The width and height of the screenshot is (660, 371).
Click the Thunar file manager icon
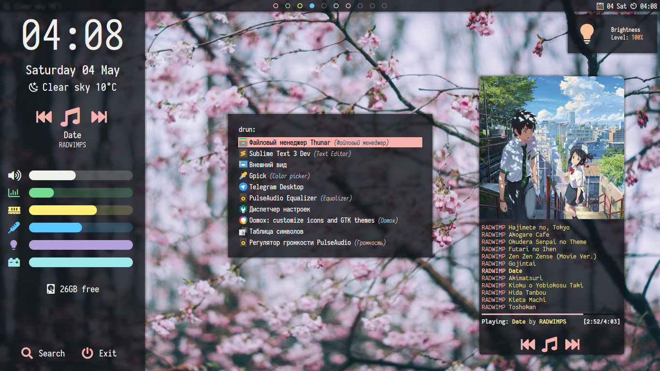tap(243, 143)
